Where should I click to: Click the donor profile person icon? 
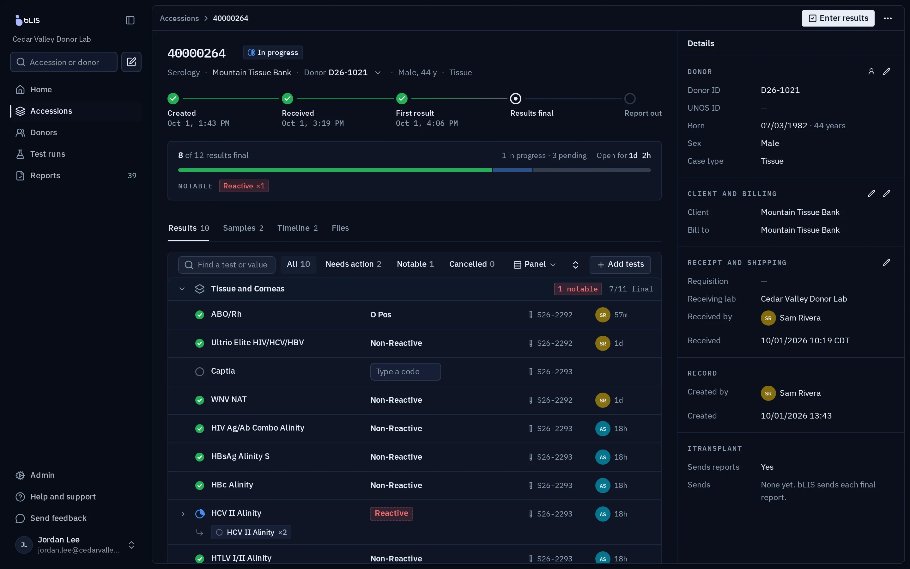tap(871, 71)
